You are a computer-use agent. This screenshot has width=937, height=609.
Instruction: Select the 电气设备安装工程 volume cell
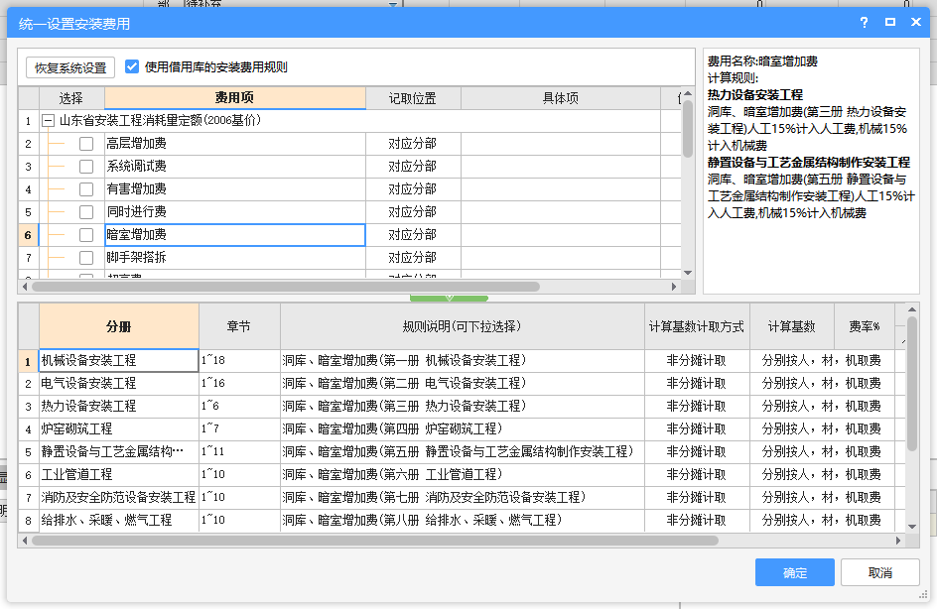click(x=119, y=383)
